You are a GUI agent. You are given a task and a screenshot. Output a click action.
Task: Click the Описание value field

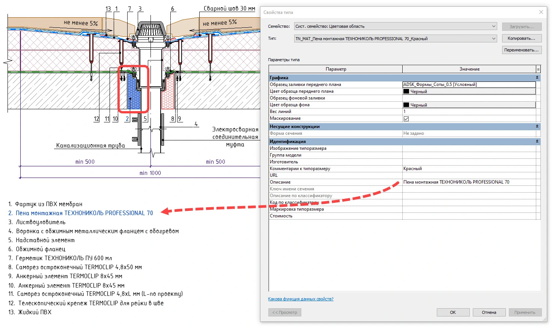(469, 182)
